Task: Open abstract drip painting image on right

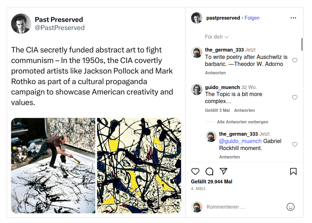Action: pyautogui.click(x=139, y=165)
